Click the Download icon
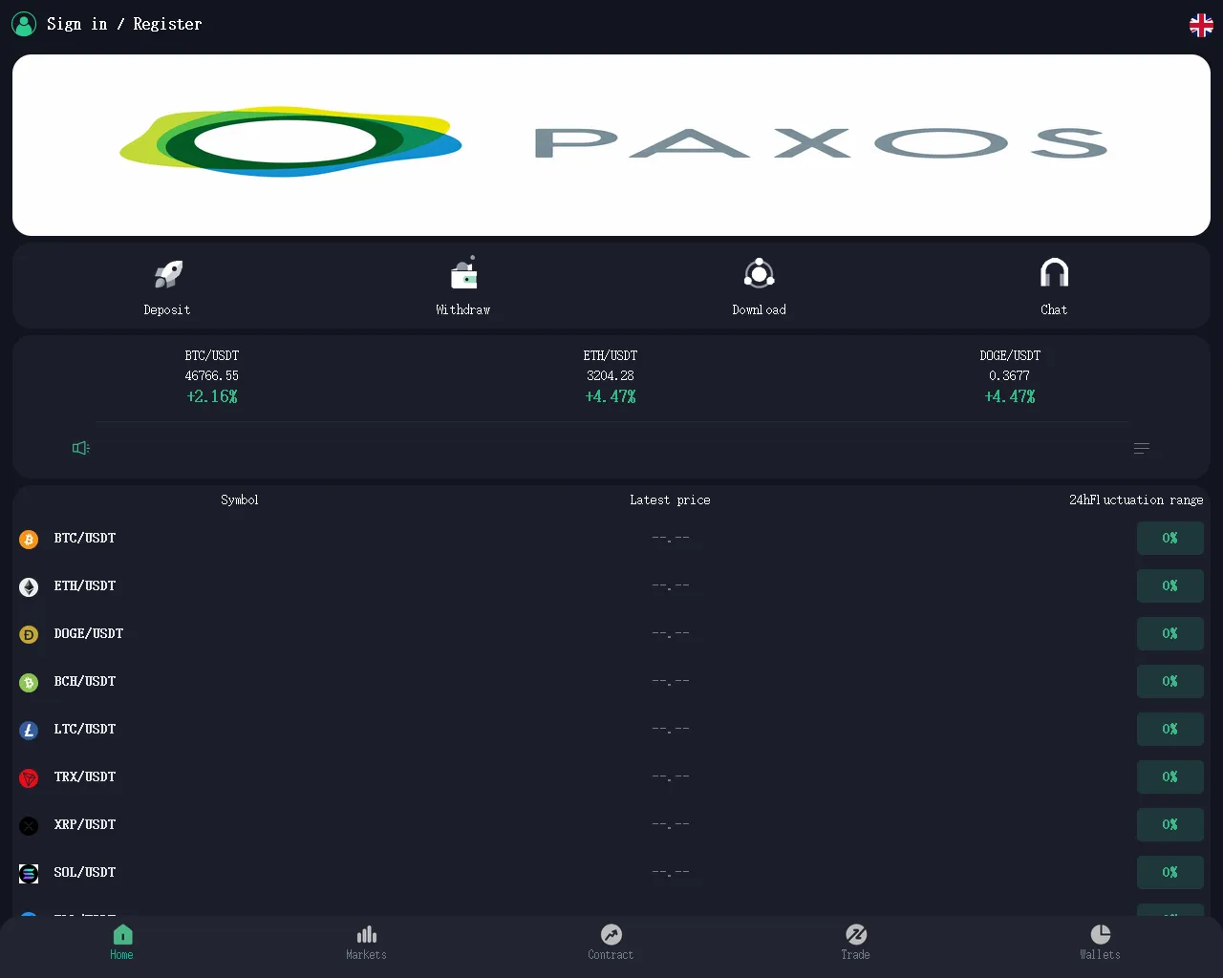1223x978 pixels. (759, 274)
